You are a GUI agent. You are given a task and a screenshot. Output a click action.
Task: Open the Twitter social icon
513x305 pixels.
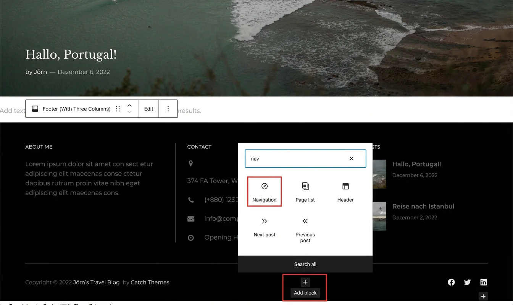pos(467,282)
